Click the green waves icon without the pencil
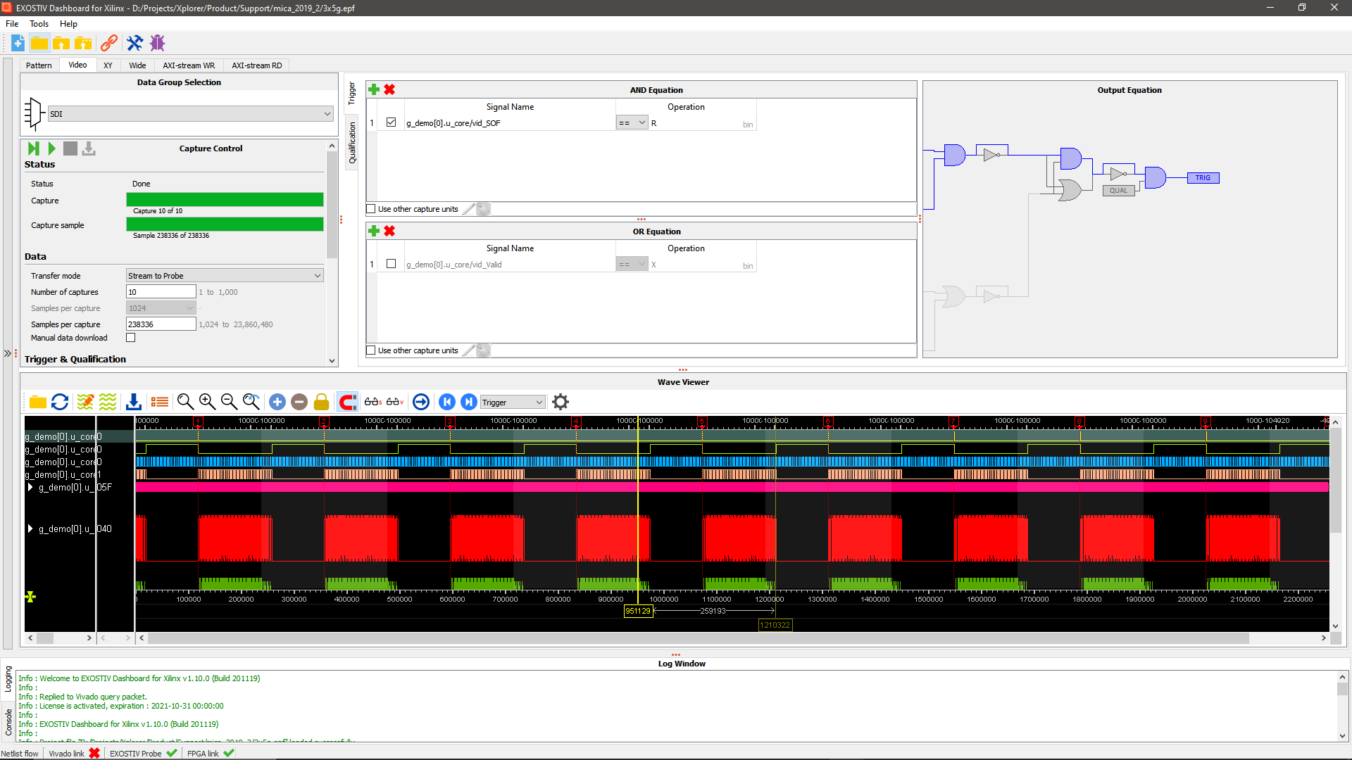This screenshot has width=1352, height=760. (108, 402)
